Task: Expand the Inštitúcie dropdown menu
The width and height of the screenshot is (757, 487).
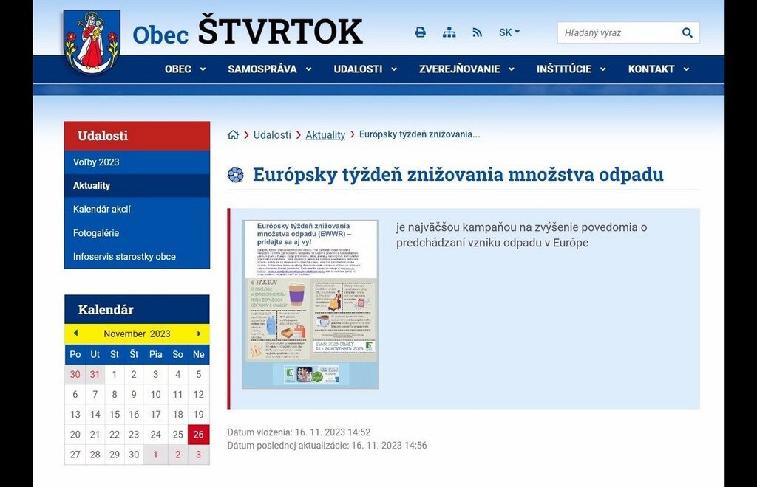Action: (571, 69)
